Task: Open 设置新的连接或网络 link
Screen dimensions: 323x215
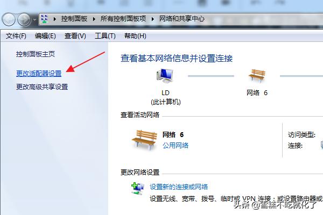Action: [179, 187]
